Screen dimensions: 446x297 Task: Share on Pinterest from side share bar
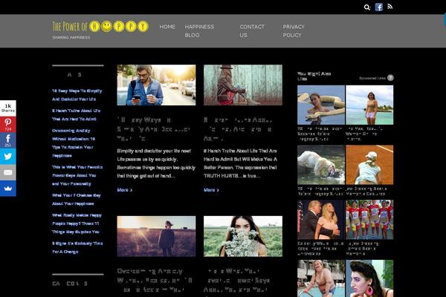(8, 124)
